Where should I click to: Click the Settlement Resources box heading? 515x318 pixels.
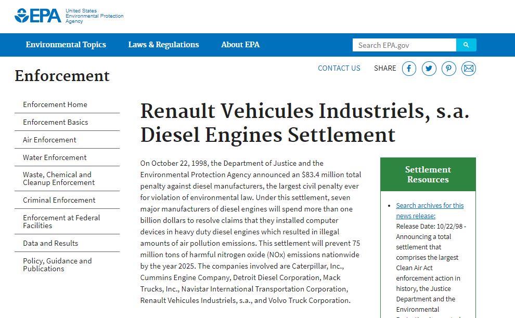[428, 174]
